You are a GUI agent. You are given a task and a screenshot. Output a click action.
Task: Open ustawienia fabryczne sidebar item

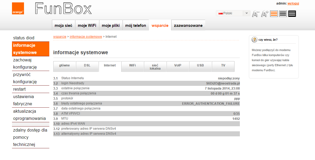click(x=31, y=100)
